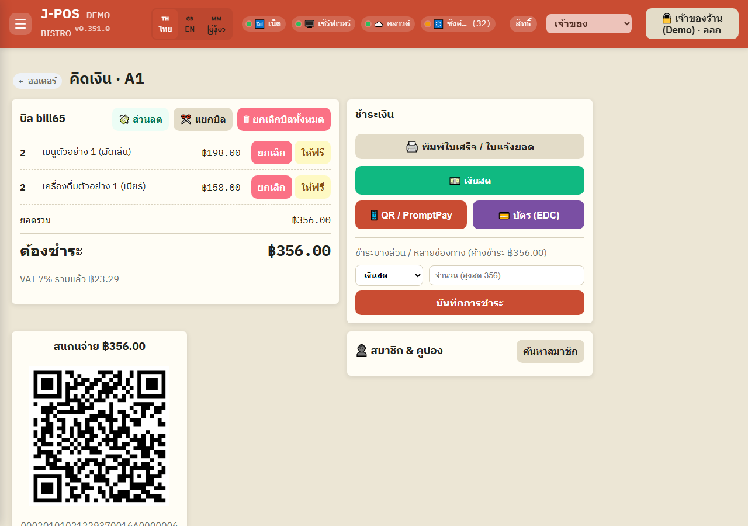Image resolution: width=748 pixels, height=526 pixels.
Task: Open แยกบิล split bill
Action: [x=203, y=119]
